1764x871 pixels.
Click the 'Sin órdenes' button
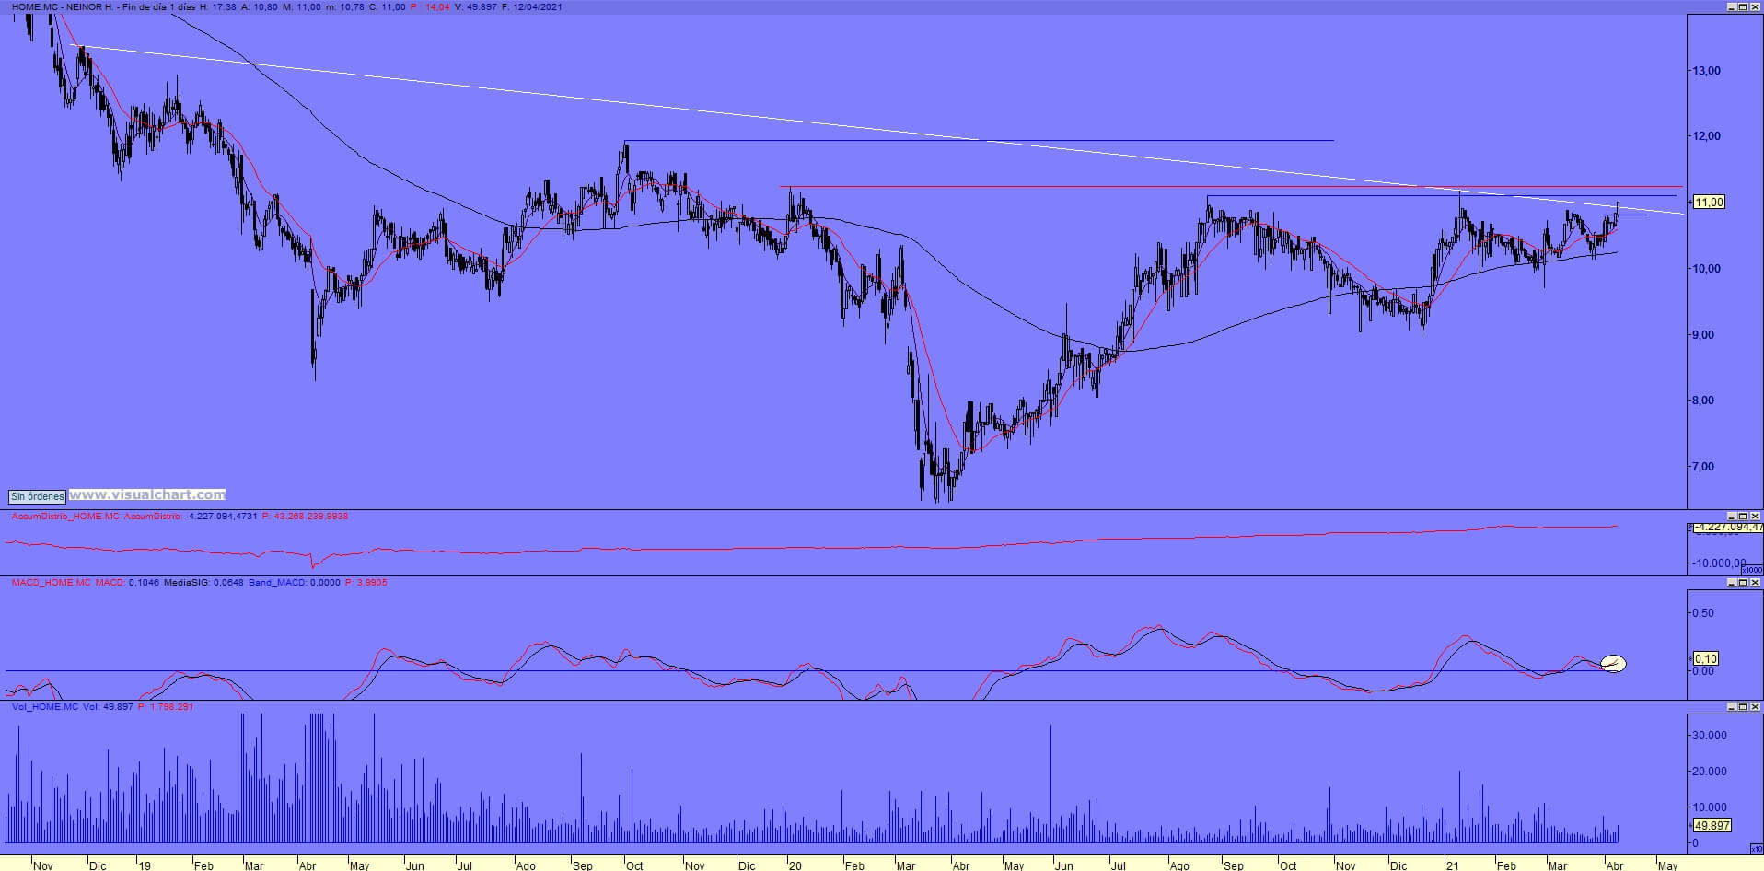38,496
